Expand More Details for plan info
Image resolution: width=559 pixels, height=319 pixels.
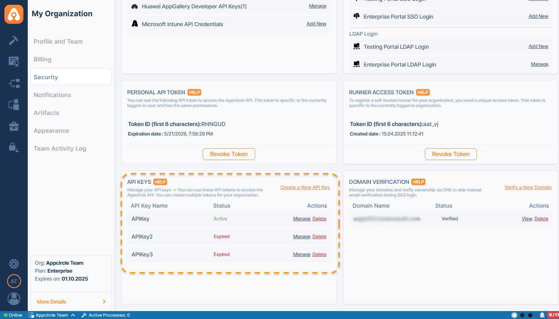click(x=71, y=302)
